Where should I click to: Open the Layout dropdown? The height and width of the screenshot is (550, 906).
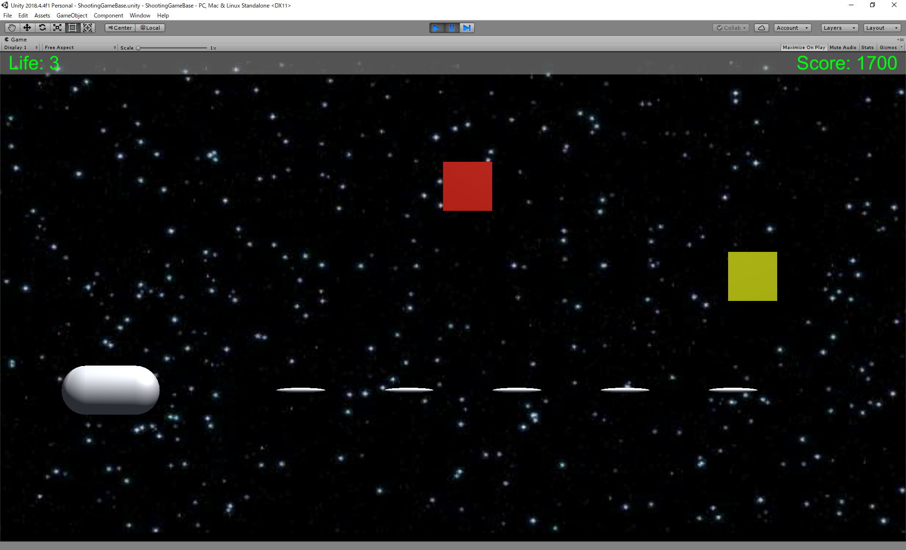[x=881, y=28]
